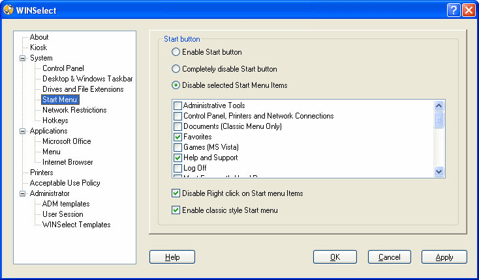This screenshot has height=280, width=479.
Task: Confirm with the OK button
Action: pos(335,257)
